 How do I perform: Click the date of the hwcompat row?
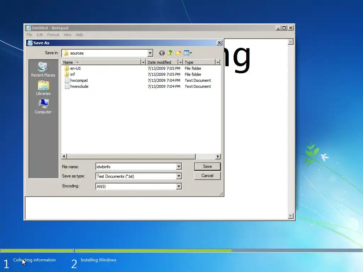point(164,80)
